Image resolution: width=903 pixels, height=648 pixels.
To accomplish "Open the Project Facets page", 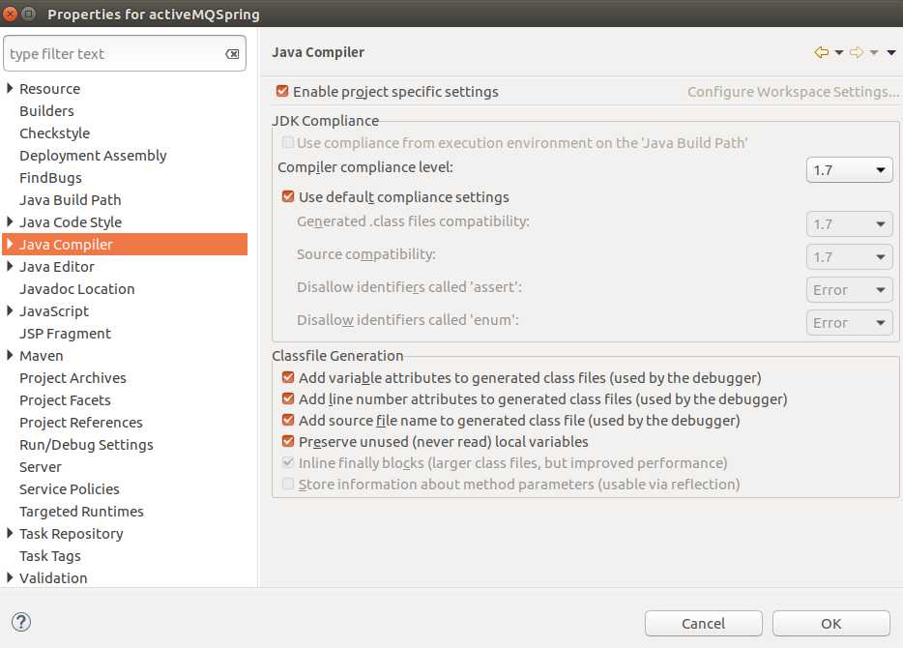I will point(65,400).
